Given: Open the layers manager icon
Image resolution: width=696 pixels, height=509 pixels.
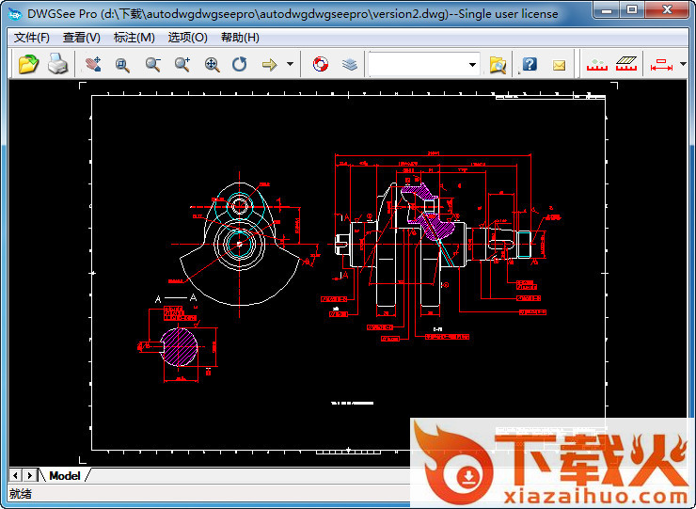Looking at the screenshot, I should point(349,64).
